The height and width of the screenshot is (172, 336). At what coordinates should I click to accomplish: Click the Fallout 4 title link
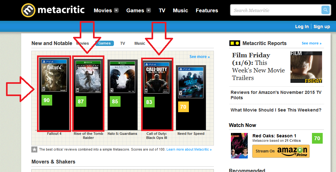click(54, 134)
